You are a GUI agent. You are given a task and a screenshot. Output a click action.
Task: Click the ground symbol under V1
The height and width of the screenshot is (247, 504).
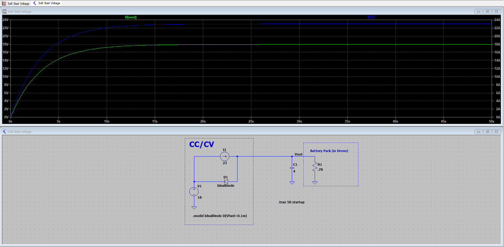(194, 208)
